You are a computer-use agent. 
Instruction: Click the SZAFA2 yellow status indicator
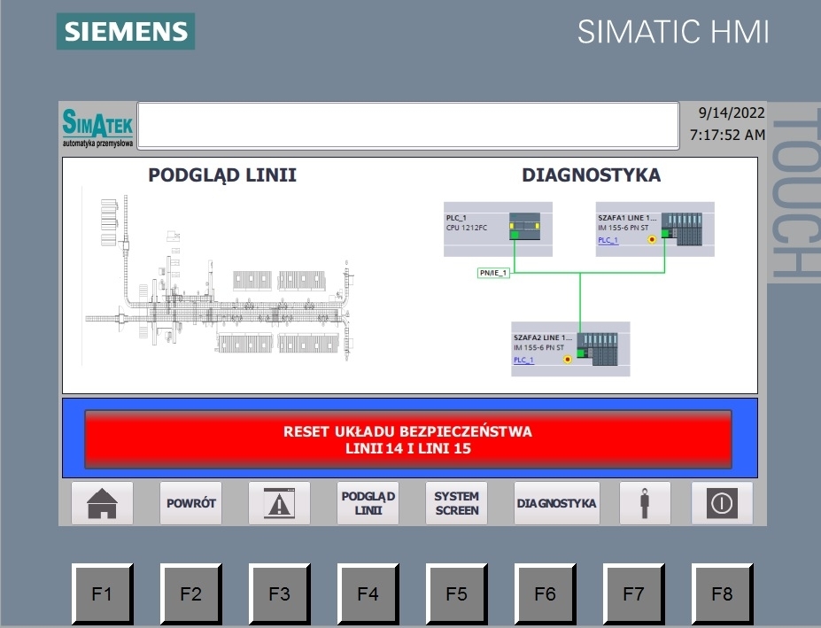click(x=567, y=360)
